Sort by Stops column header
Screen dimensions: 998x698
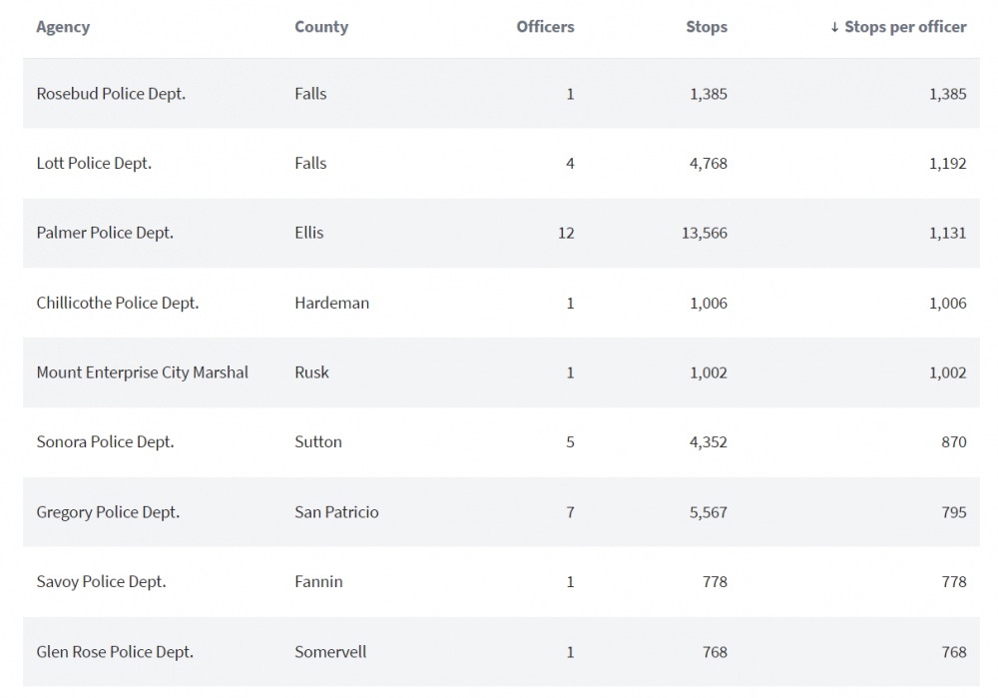click(x=707, y=27)
